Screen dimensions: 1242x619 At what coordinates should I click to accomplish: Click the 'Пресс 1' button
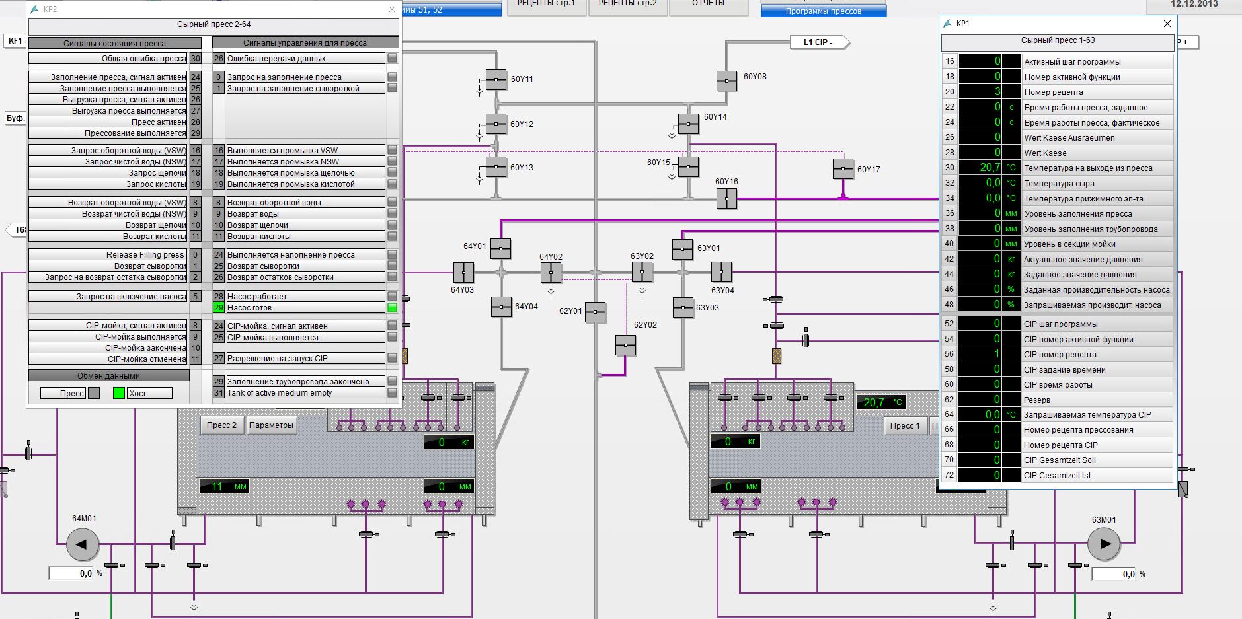(x=904, y=426)
